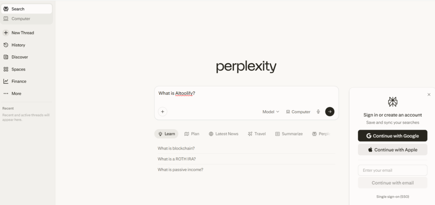Click Continue with Google button

pos(393,136)
